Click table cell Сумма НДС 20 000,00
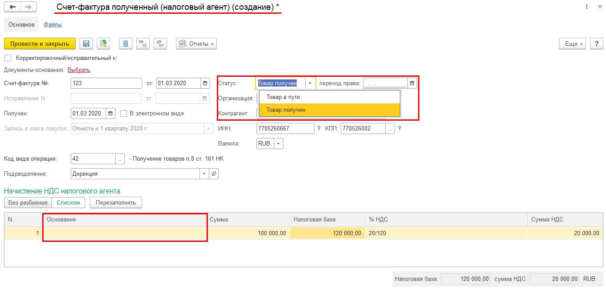The height and width of the screenshot is (292, 606). pyautogui.click(x=565, y=233)
